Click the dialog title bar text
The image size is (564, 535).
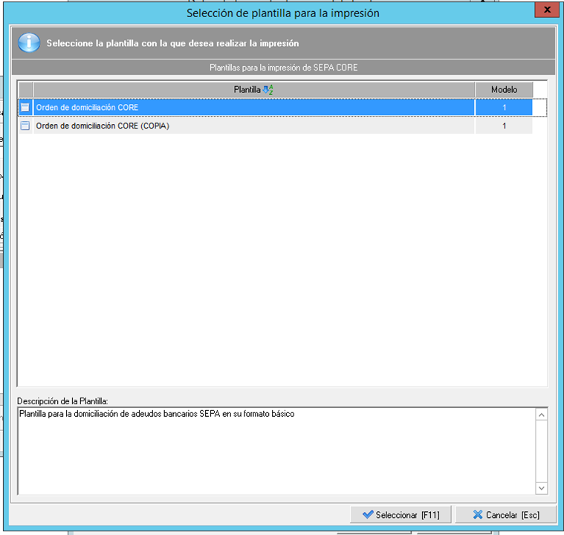[x=282, y=13]
